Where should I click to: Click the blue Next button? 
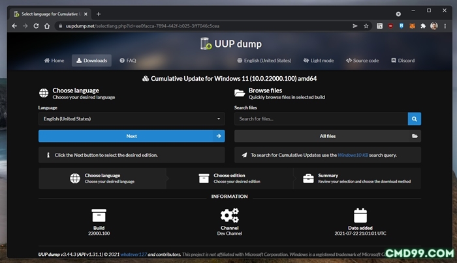131,136
